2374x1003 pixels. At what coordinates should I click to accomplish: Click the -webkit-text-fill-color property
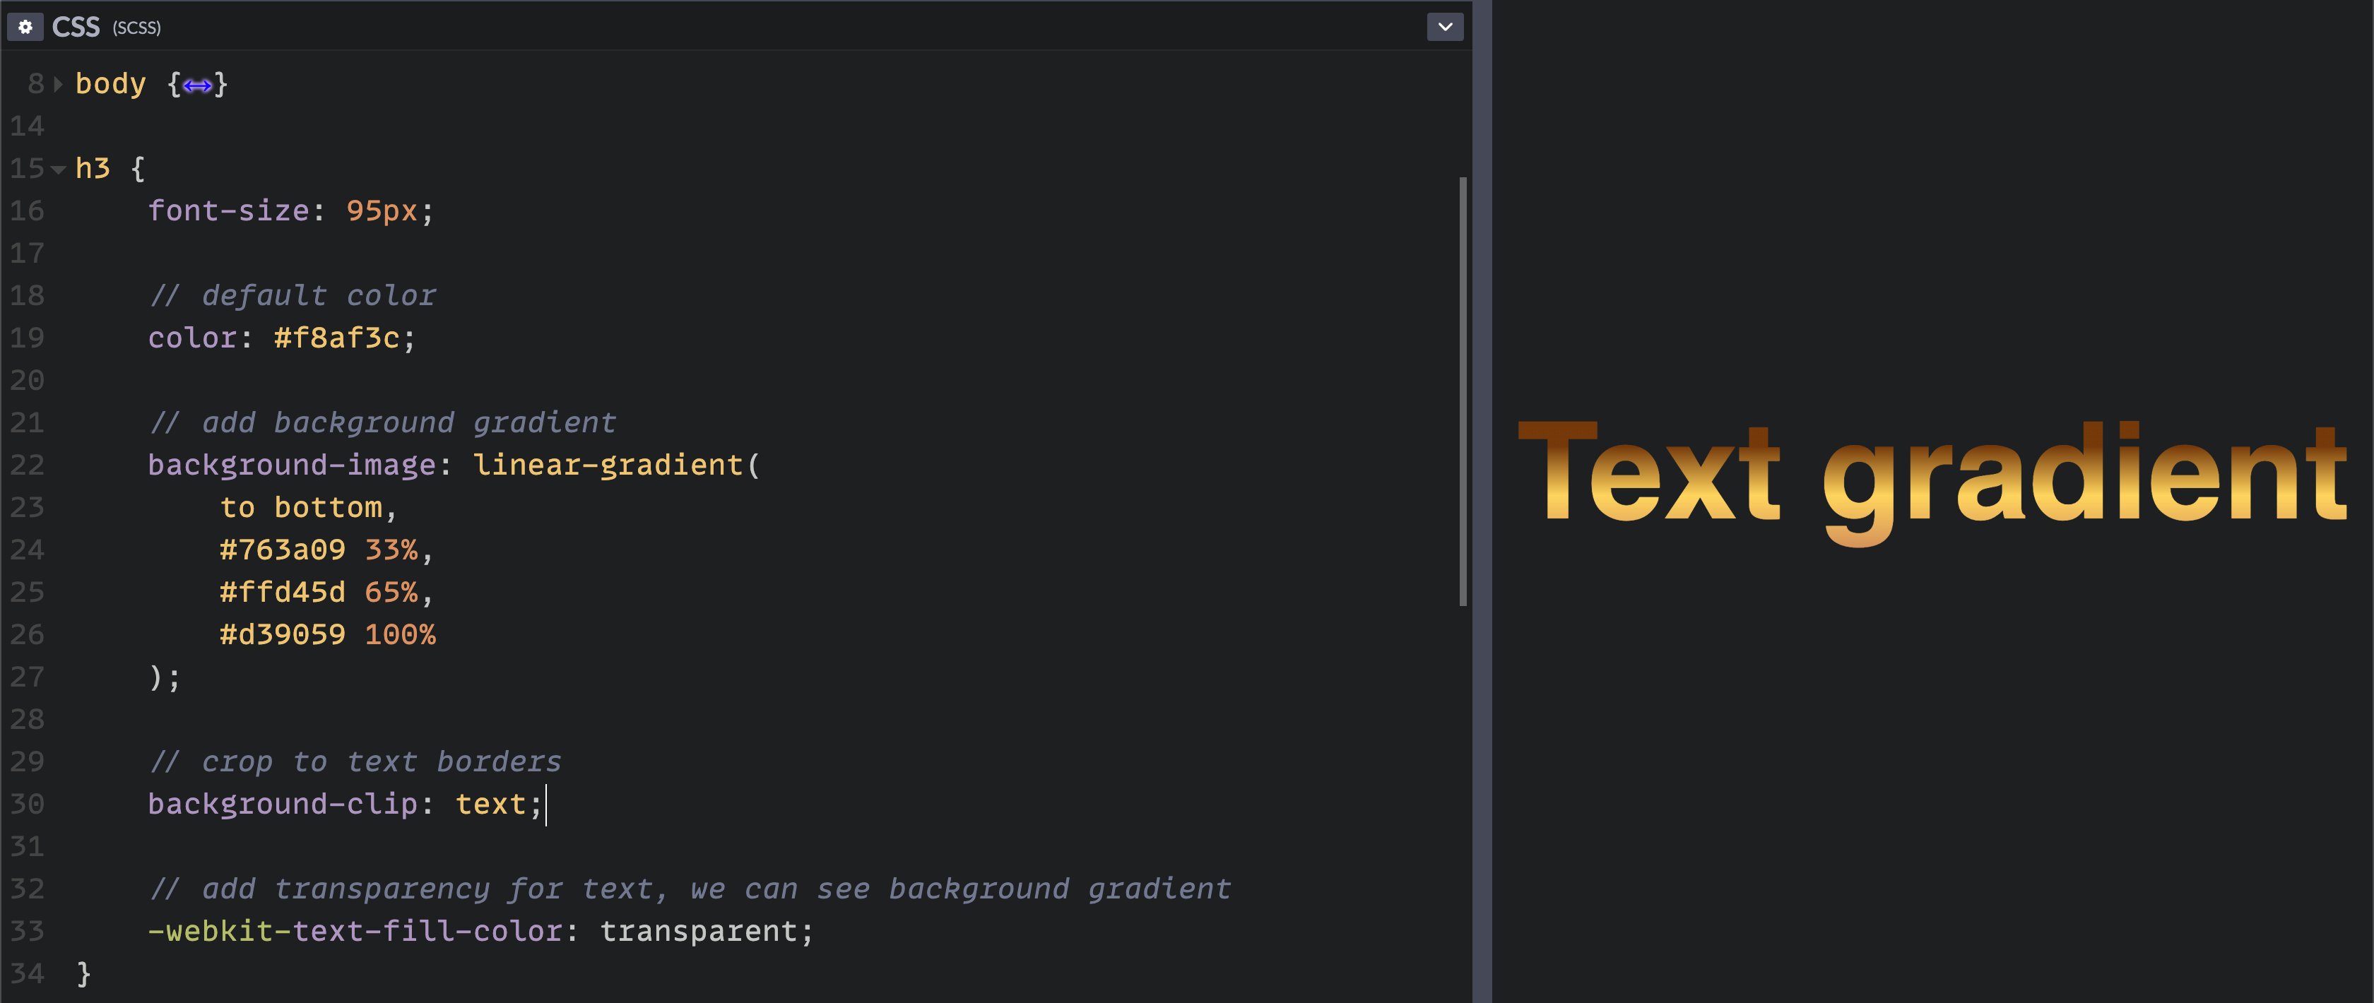[355, 931]
